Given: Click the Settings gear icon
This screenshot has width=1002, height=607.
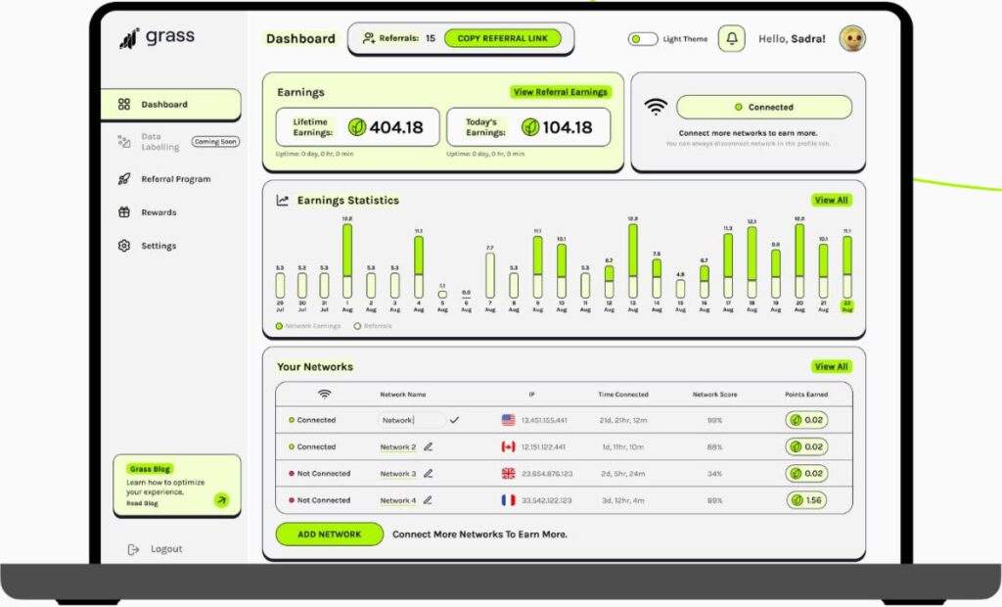Looking at the screenshot, I should click(x=124, y=246).
